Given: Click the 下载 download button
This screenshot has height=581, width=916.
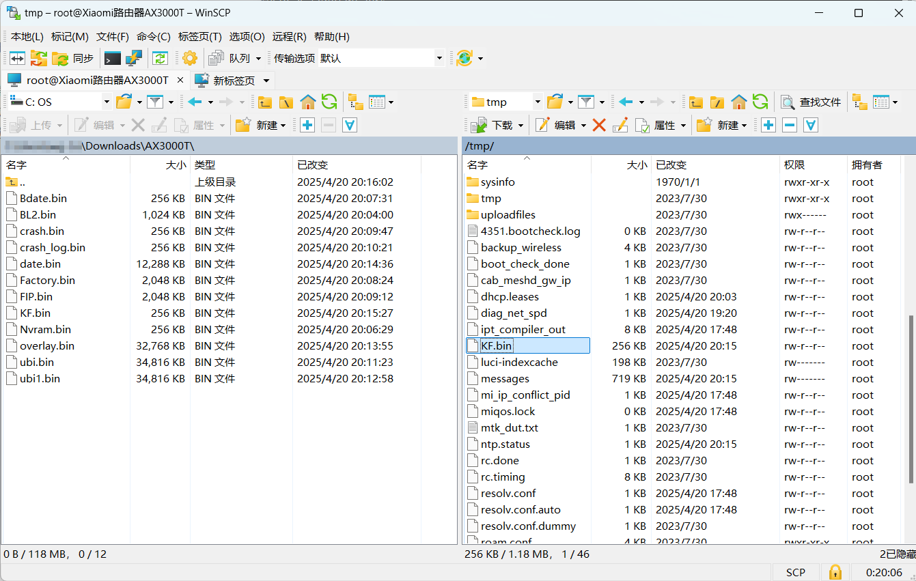Looking at the screenshot, I should coord(492,125).
